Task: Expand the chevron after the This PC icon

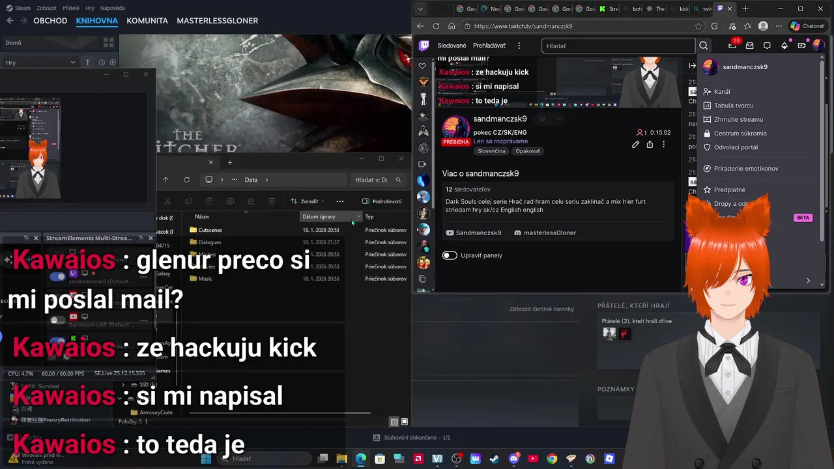Action: (x=222, y=180)
